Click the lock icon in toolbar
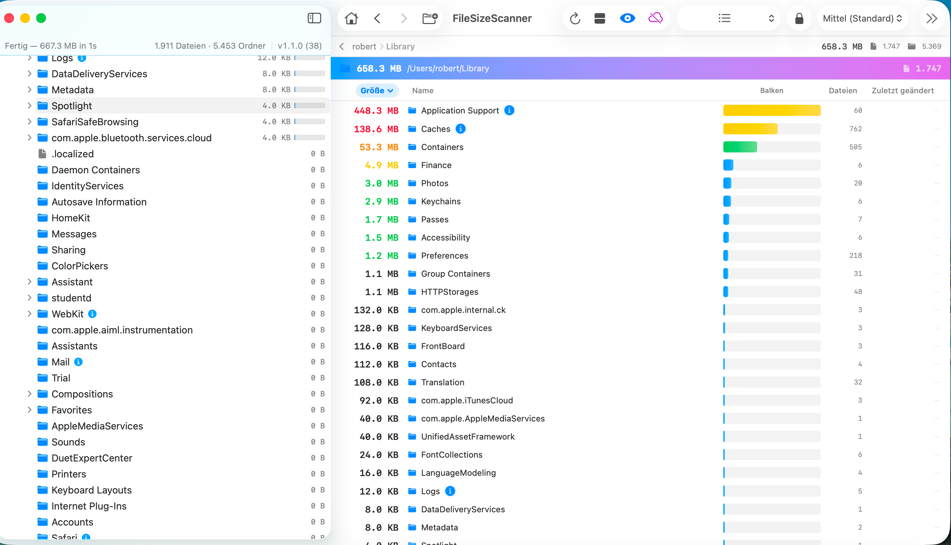The image size is (951, 545). [799, 18]
